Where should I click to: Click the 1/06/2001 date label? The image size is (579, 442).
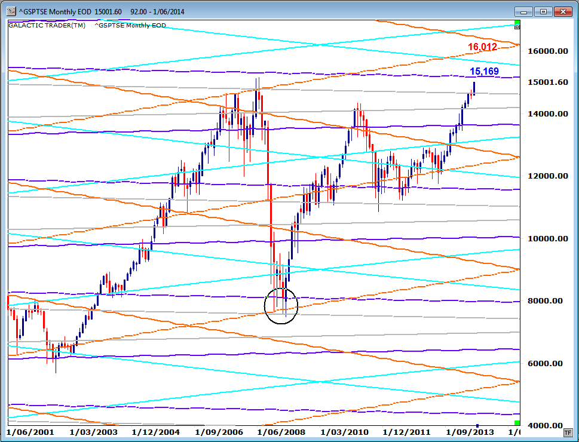point(30,432)
